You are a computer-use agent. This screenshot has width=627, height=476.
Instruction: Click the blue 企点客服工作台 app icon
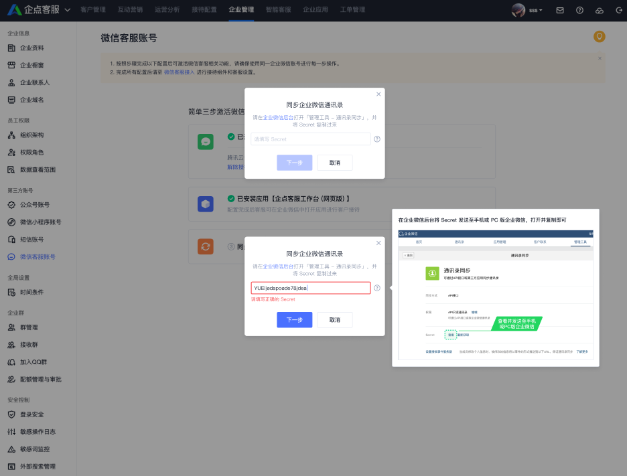206,204
